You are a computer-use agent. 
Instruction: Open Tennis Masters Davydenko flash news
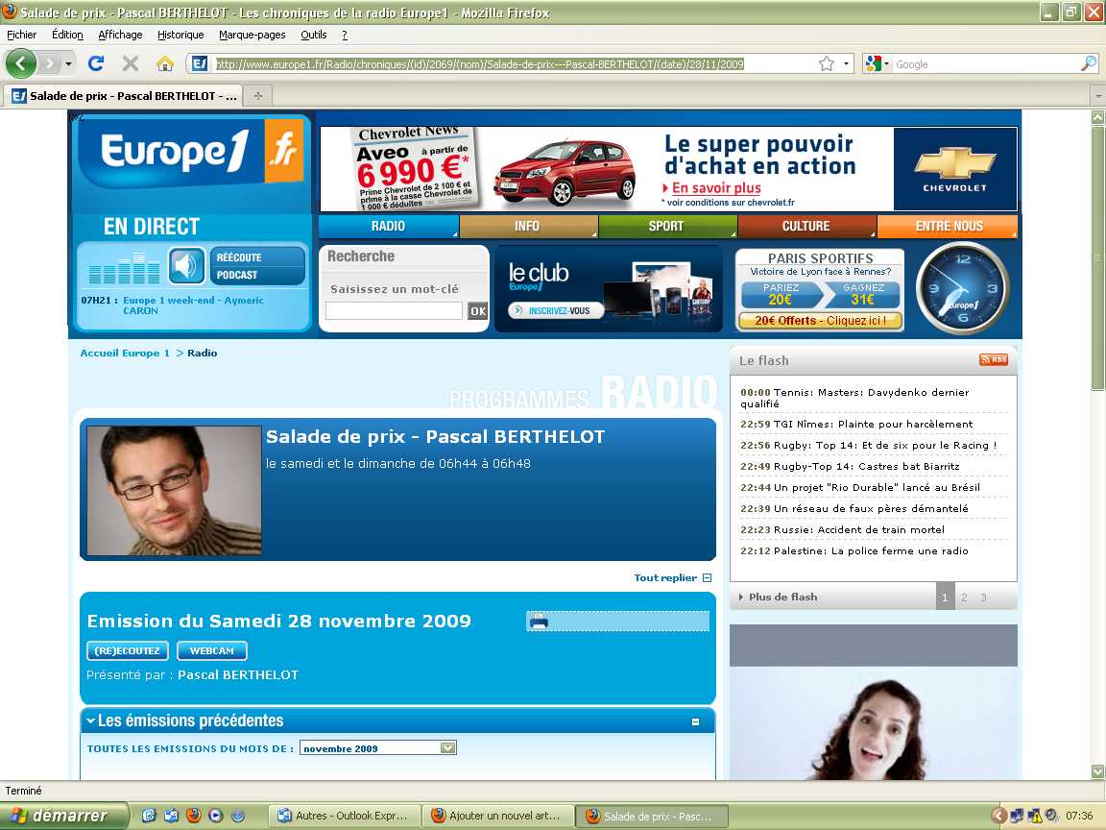click(x=854, y=398)
